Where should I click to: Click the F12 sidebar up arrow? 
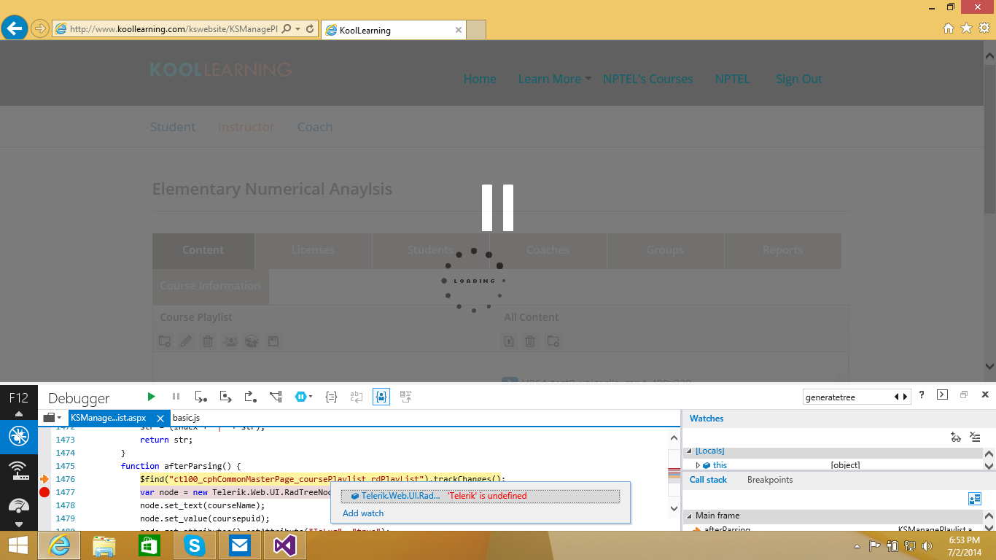coord(18,414)
